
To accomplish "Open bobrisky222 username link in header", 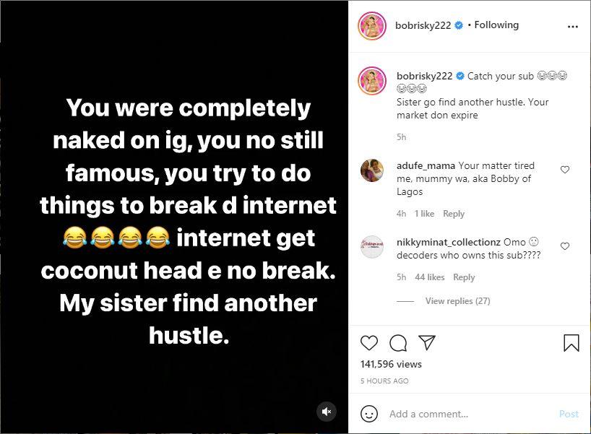I will pyautogui.click(x=423, y=25).
